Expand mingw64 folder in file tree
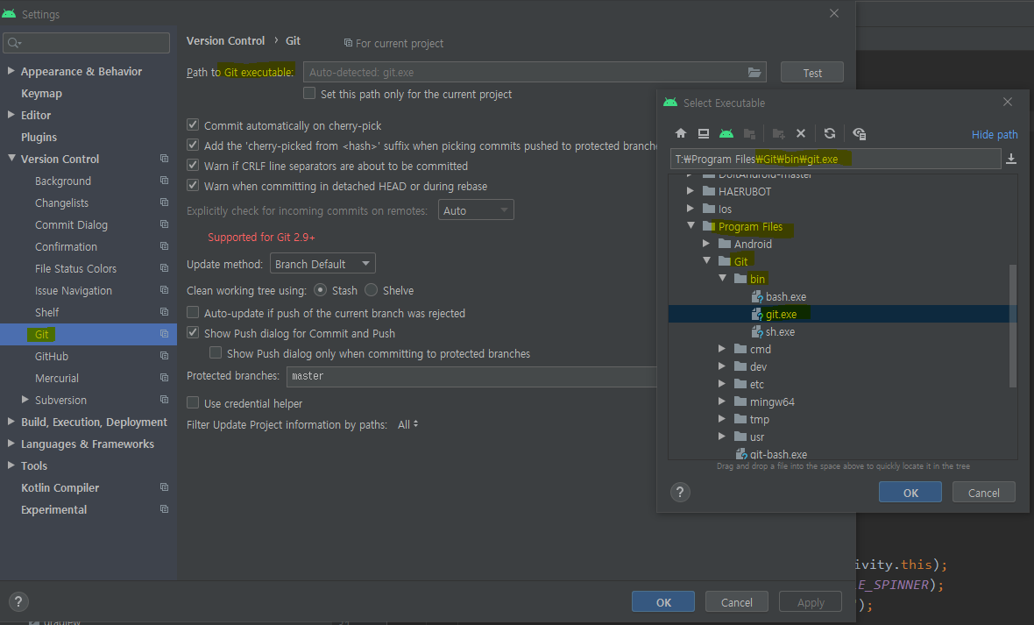This screenshot has width=1034, height=625. (721, 401)
